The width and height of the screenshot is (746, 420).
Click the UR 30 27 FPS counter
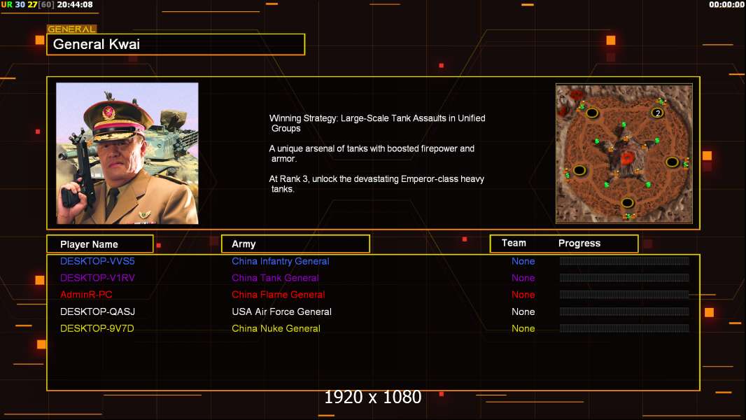tap(27, 4)
